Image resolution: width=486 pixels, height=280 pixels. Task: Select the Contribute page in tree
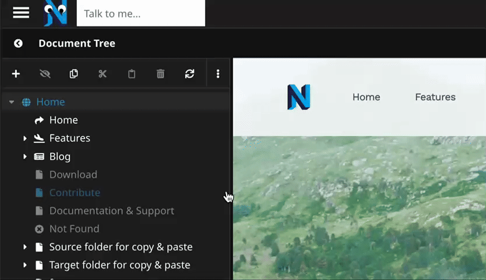pos(75,192)
